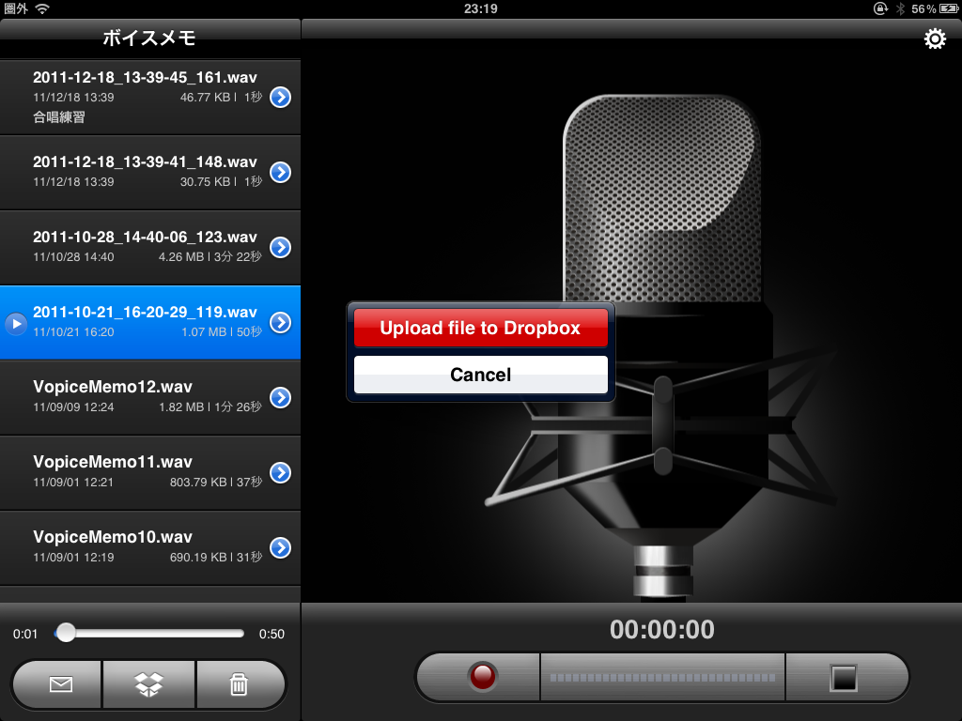Click the 4.26 MB | 3分 22秒 file info
Screen dimensions: 962x721
(209, 257)
